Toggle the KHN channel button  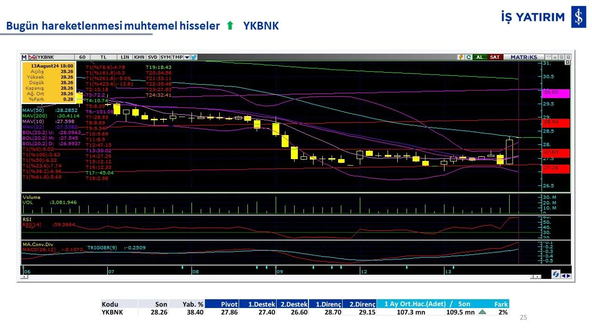(139, 57)
